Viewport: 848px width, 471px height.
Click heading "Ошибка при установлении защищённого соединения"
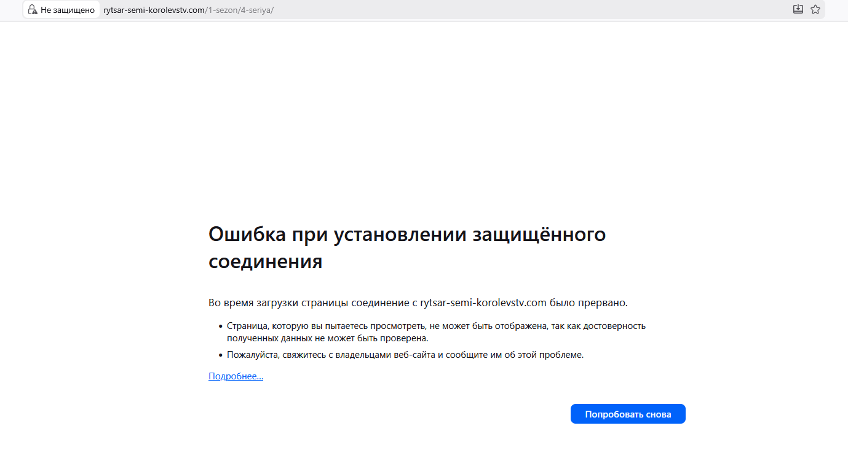(x=407, y=247)
